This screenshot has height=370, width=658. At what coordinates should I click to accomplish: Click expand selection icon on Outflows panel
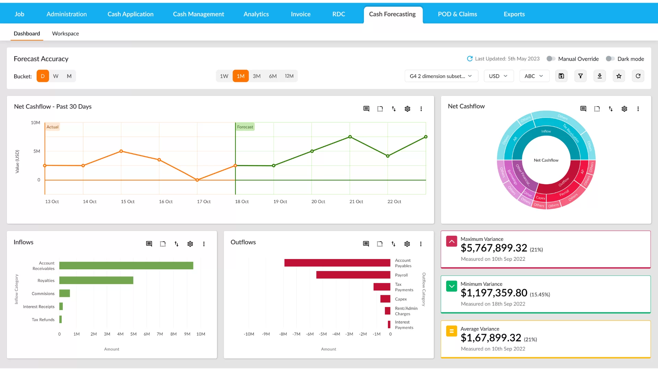(x=380, y=244)
